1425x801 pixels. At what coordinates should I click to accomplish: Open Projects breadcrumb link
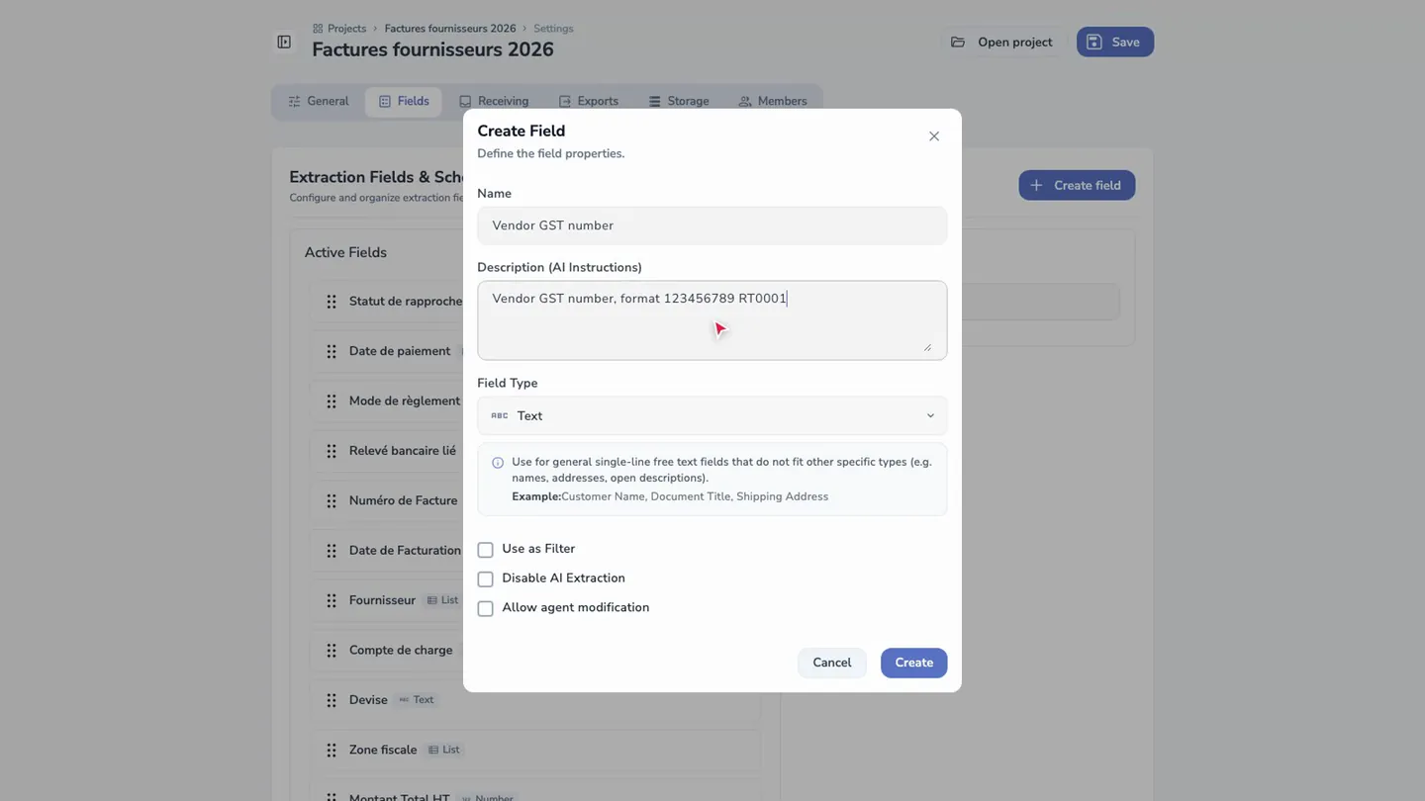click(346, 29)
